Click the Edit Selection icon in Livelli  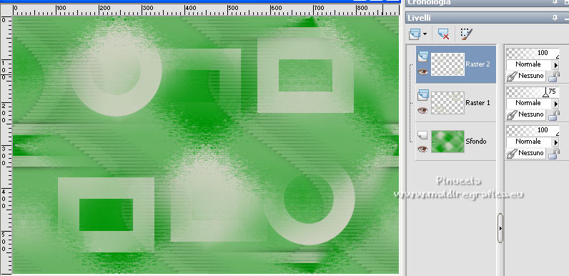coord(467,34)
